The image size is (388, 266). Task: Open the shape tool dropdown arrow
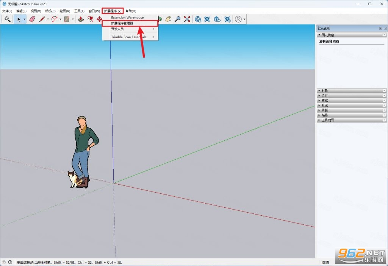pos(73,19)
